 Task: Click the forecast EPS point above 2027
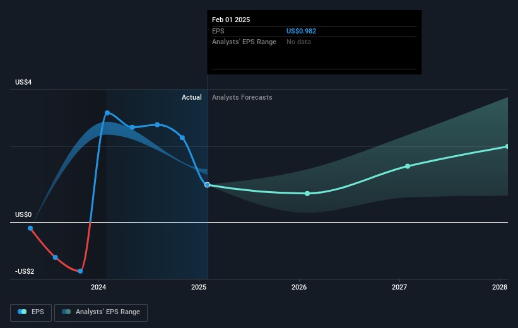[x=408, y=166]
